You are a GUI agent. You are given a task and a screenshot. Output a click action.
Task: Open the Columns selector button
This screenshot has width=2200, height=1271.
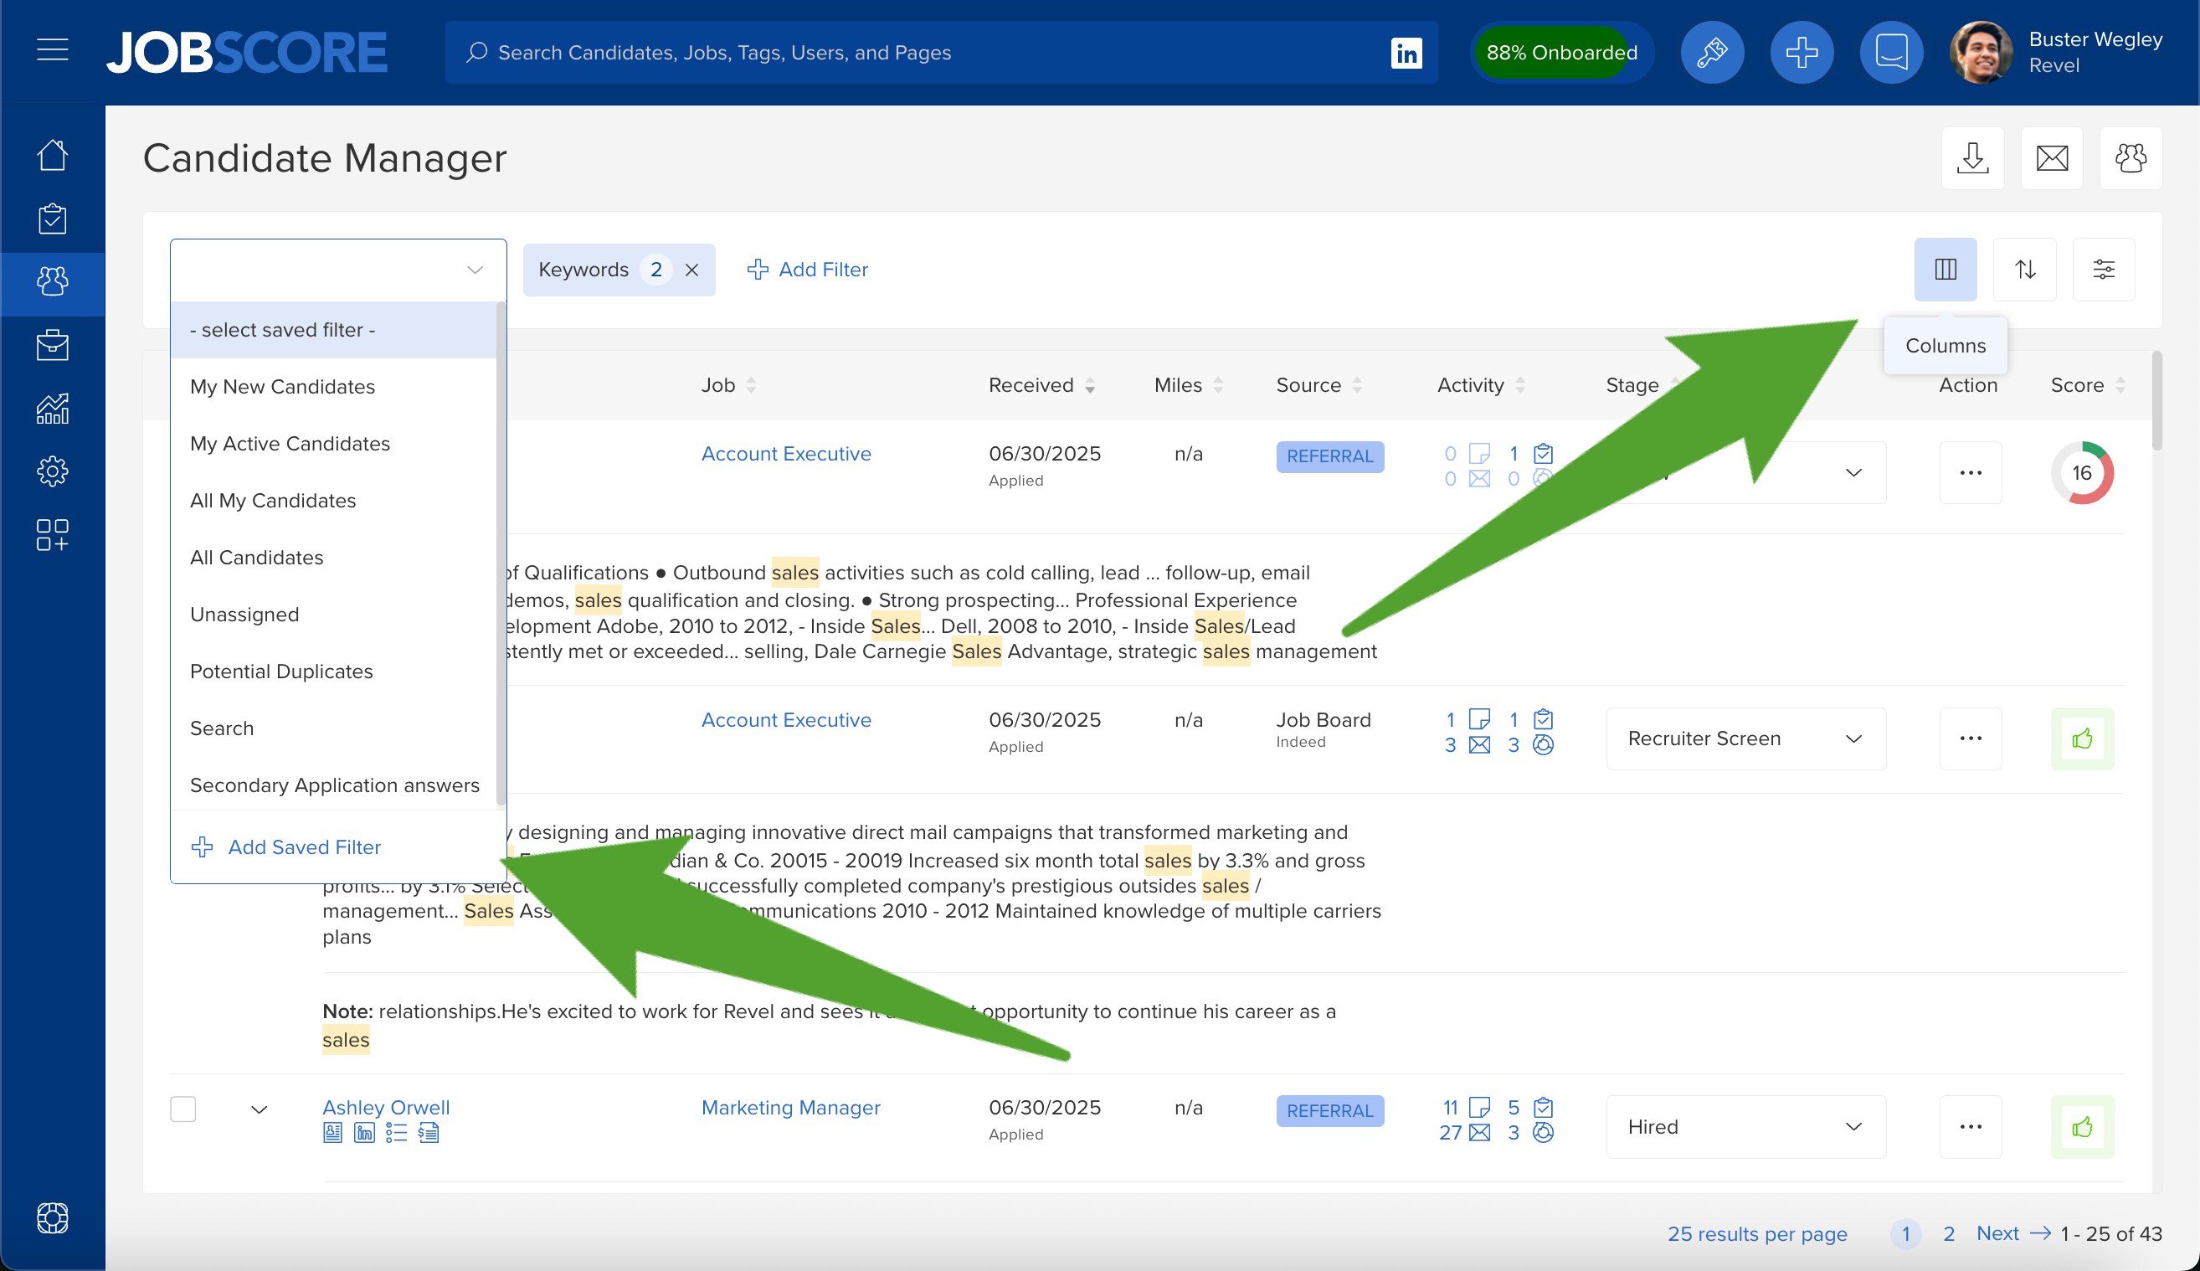tap(1946, 269)
